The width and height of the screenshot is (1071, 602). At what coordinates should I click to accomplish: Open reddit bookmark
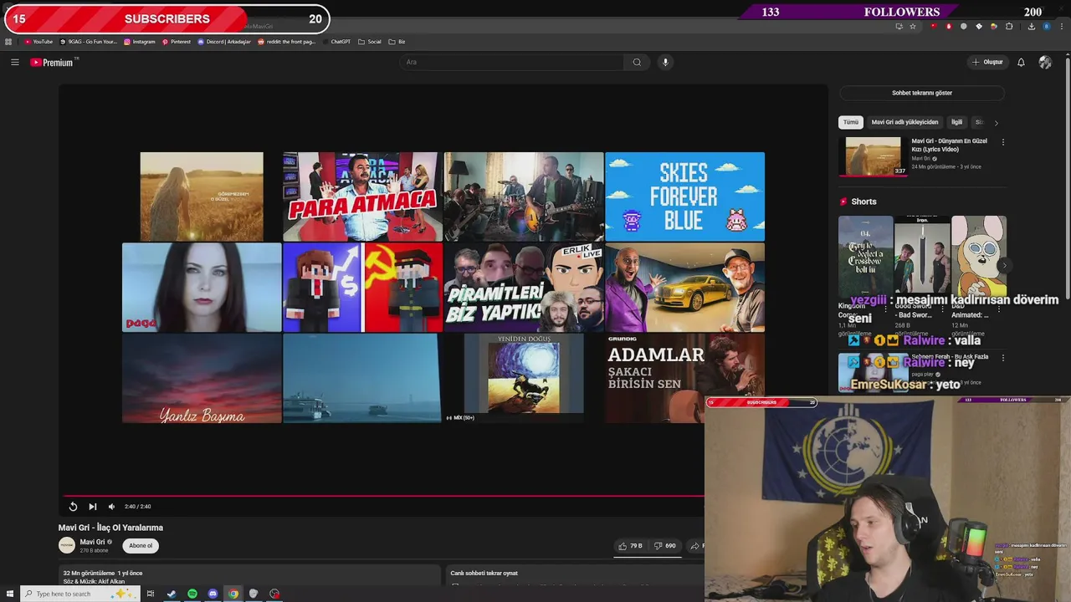[x=287, y=42]
